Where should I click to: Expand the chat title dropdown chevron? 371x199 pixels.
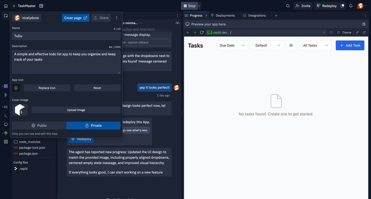click(x=141, y=23)
